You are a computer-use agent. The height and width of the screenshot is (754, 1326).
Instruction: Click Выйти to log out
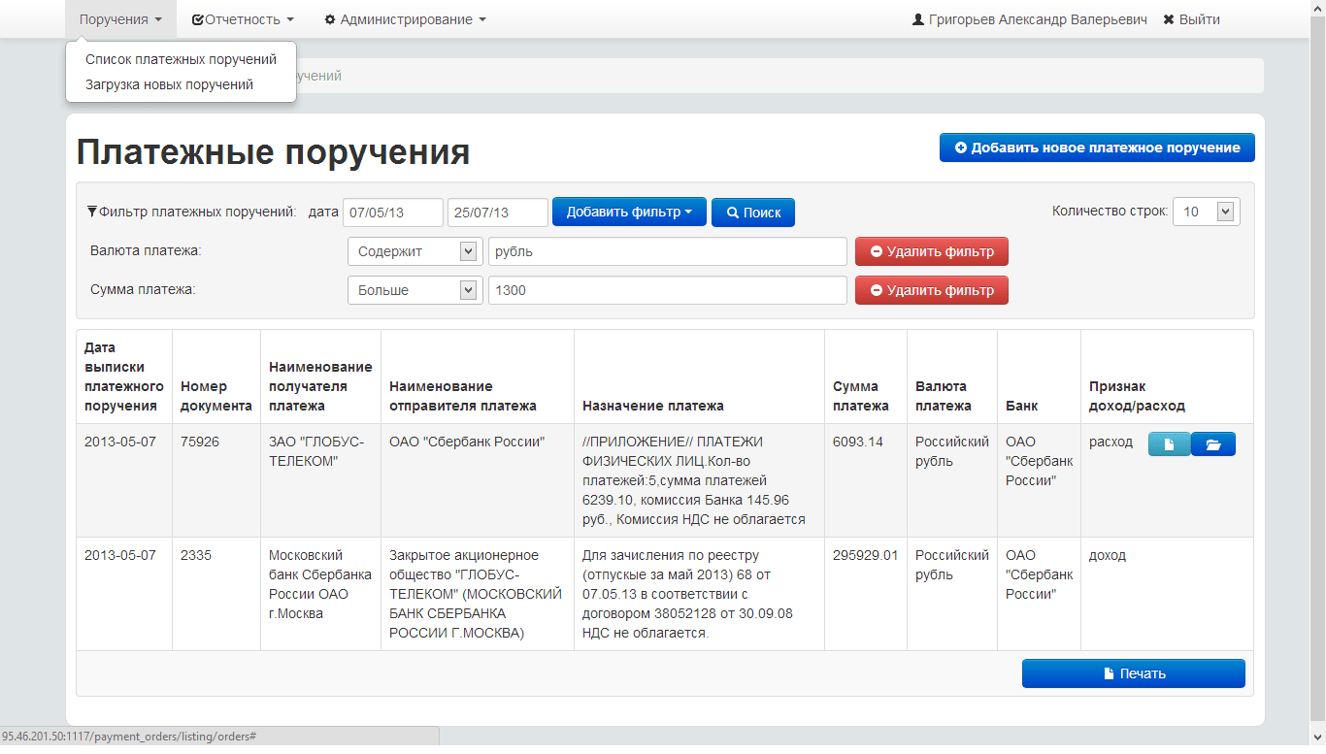pyautogui.click(x=1191, y=19)
